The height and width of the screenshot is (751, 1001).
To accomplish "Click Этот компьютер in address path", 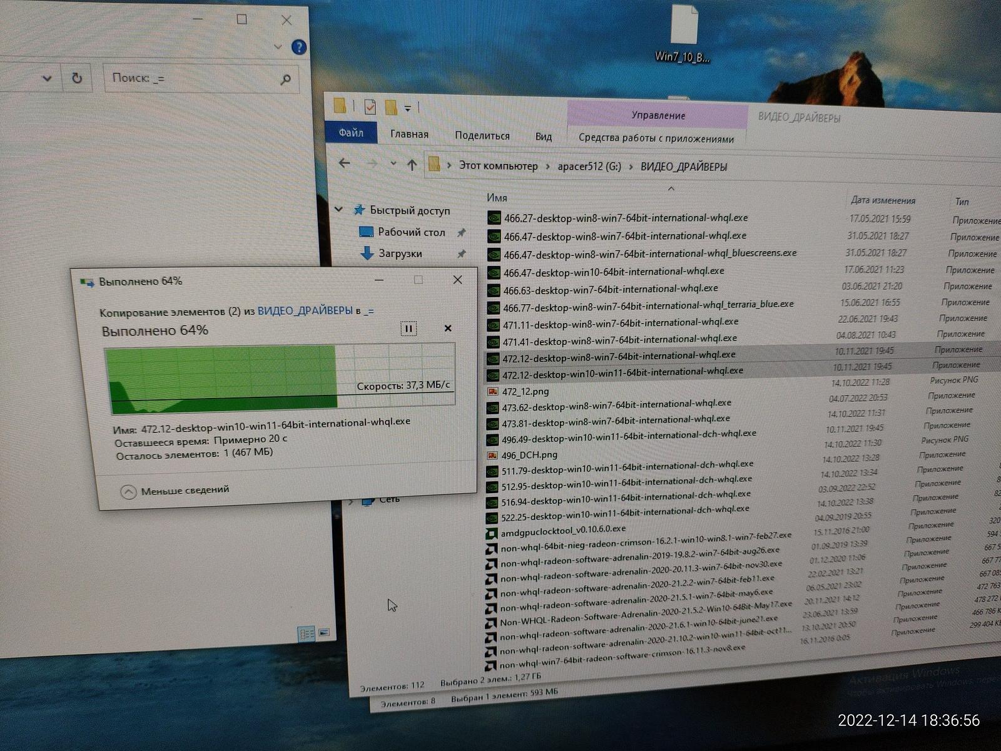I will click(498, 166).
